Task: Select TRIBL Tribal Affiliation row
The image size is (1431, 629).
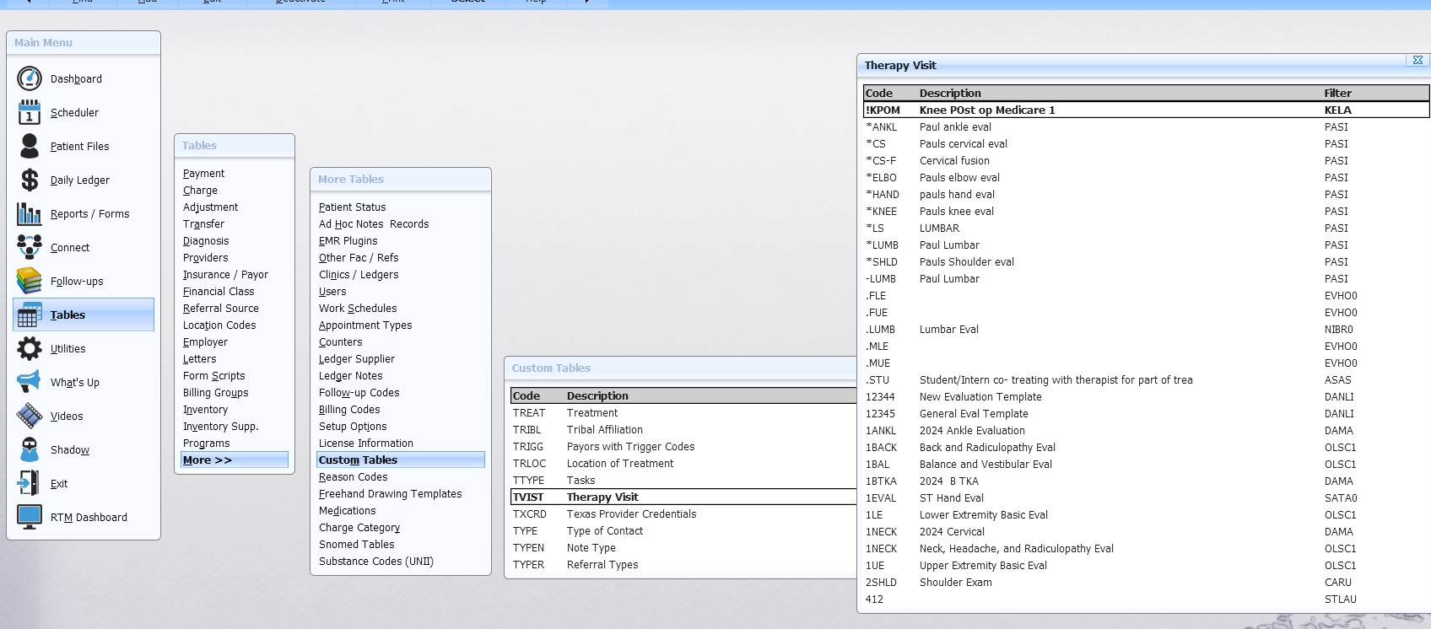Action: pos(683,429)
